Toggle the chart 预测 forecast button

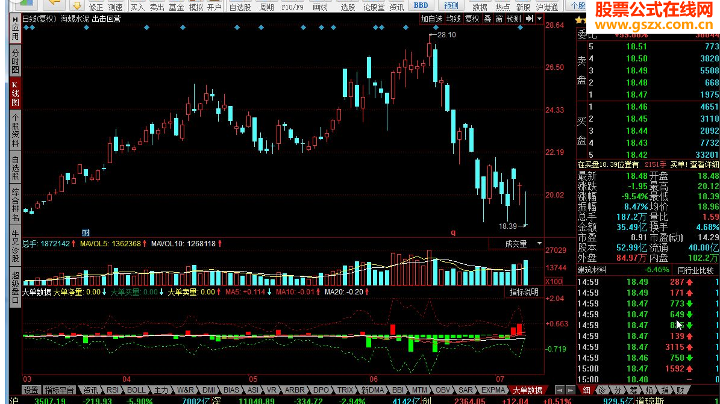[514, 19]
